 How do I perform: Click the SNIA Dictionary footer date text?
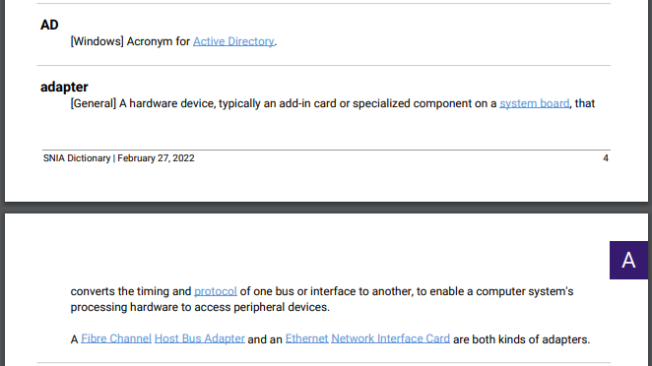118,158
